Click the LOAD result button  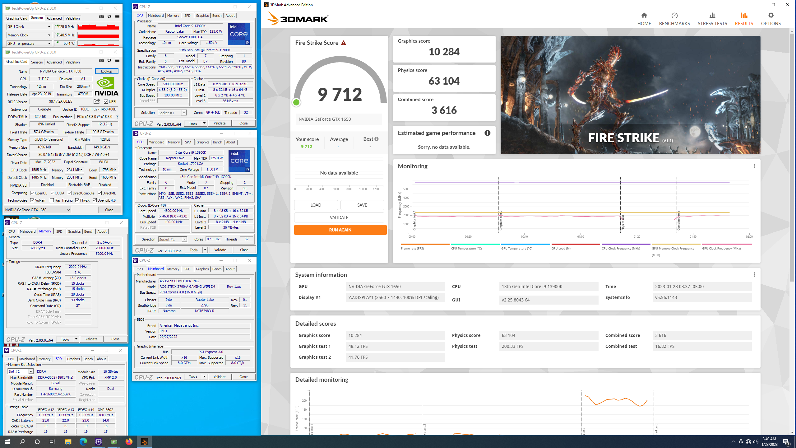coord(316,205)
